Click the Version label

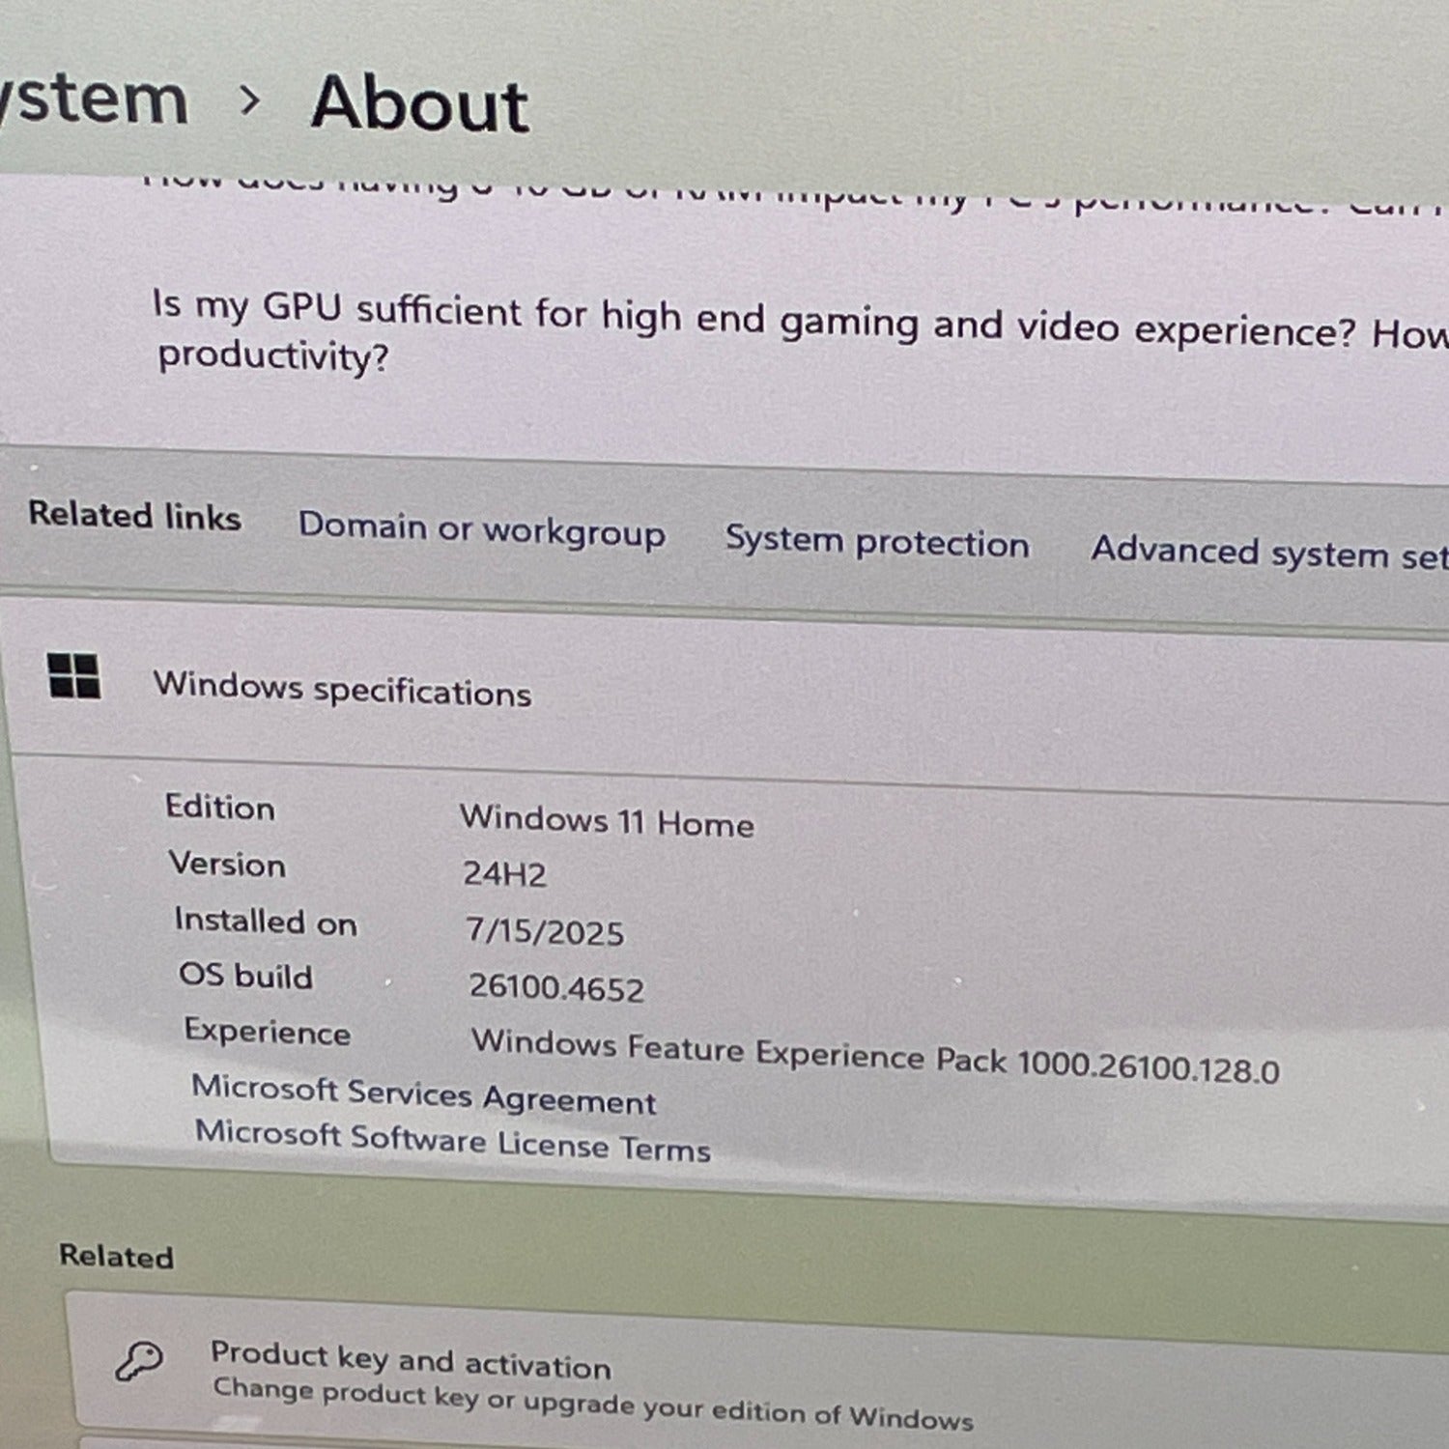227,864
